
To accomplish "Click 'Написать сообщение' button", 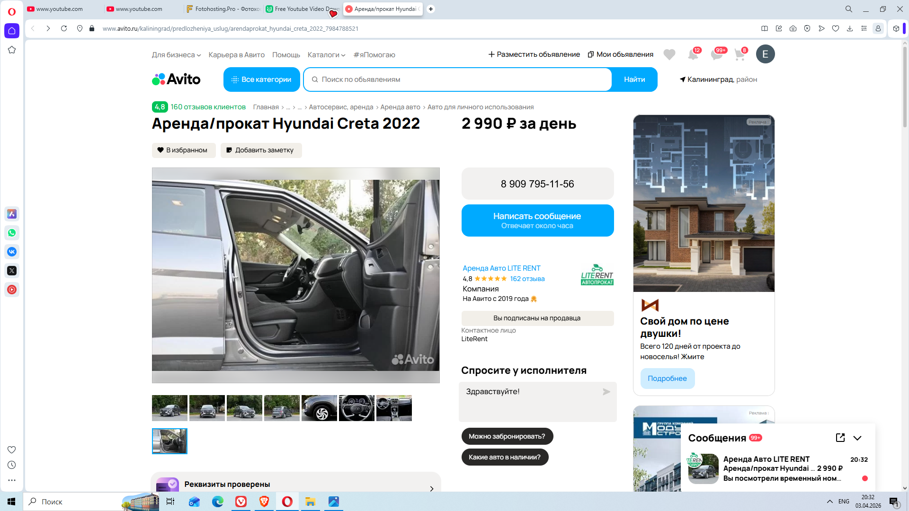I will [537, 220].
